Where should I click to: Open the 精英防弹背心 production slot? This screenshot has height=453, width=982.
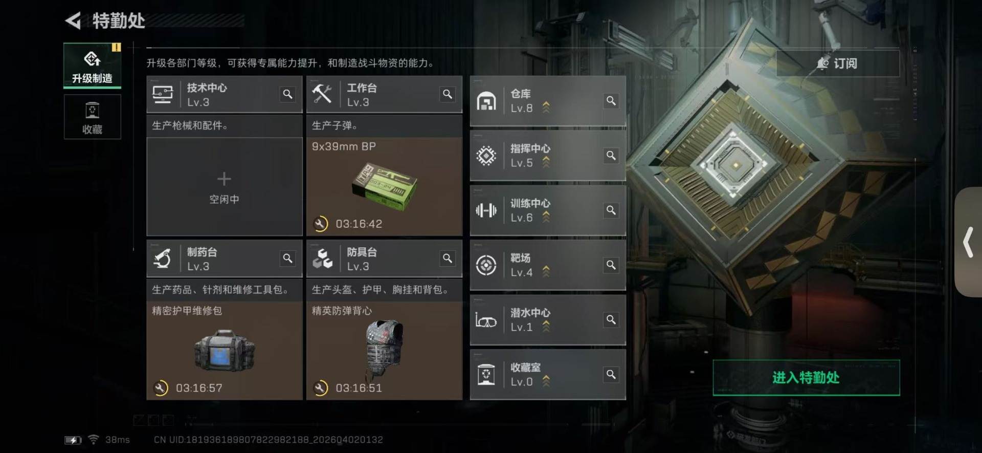click(x=384, y=351)
